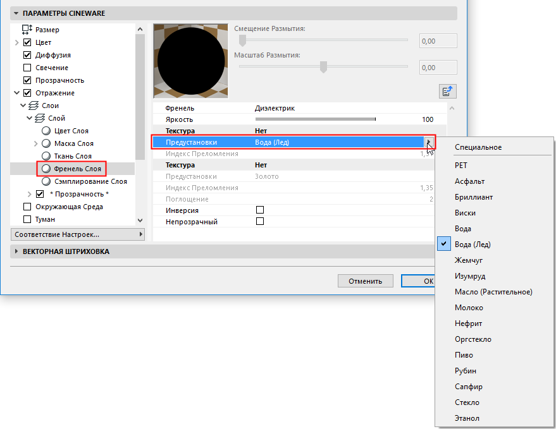Choose Бриллиант preset
Image resolution: width=556 pixels, height=429 pixels.
474,197
